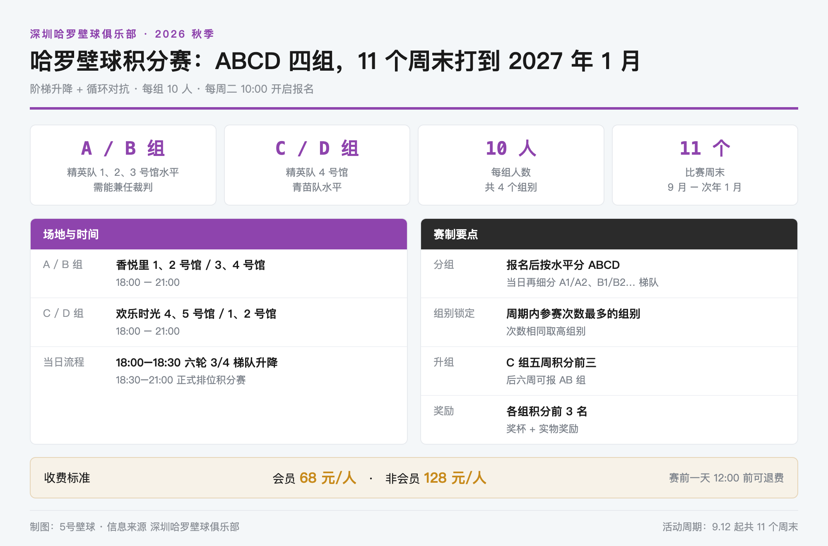Click '赛前一天 12:00 前可退费'
Image resolution: width=828 pixels, height=546 pixels.
[727, 478]
